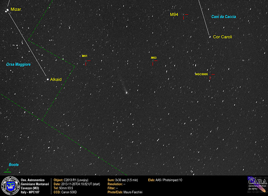Click the "NGC5005" label
The image size is (268, 196).
(x=201, y=74)
